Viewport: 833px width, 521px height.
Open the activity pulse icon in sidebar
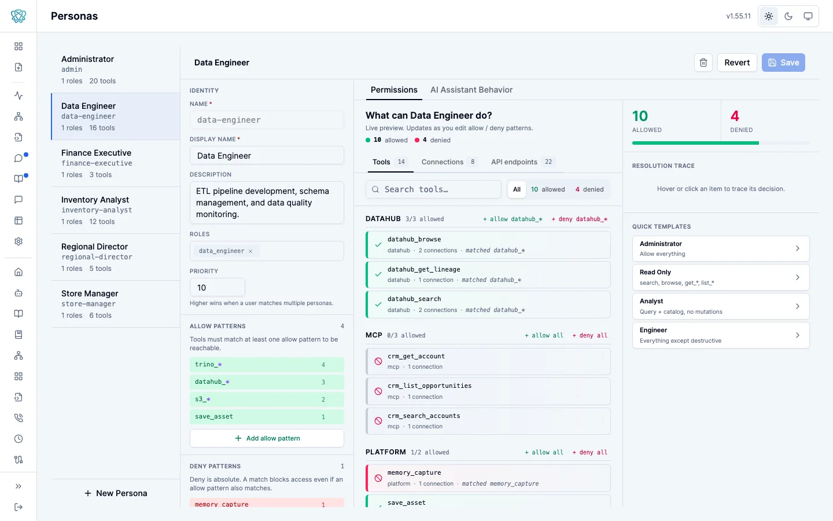19,96
